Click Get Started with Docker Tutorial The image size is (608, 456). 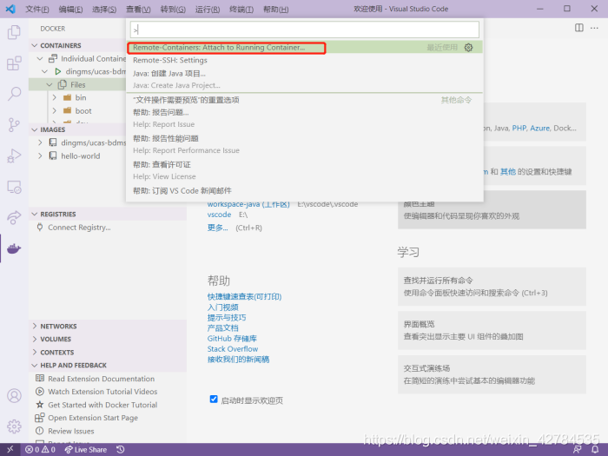pos(102,405)
